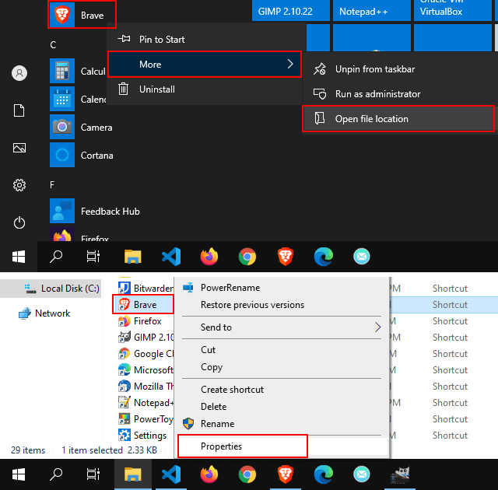Launch Microsoft Edge from upper taskbar

point(324,257)
